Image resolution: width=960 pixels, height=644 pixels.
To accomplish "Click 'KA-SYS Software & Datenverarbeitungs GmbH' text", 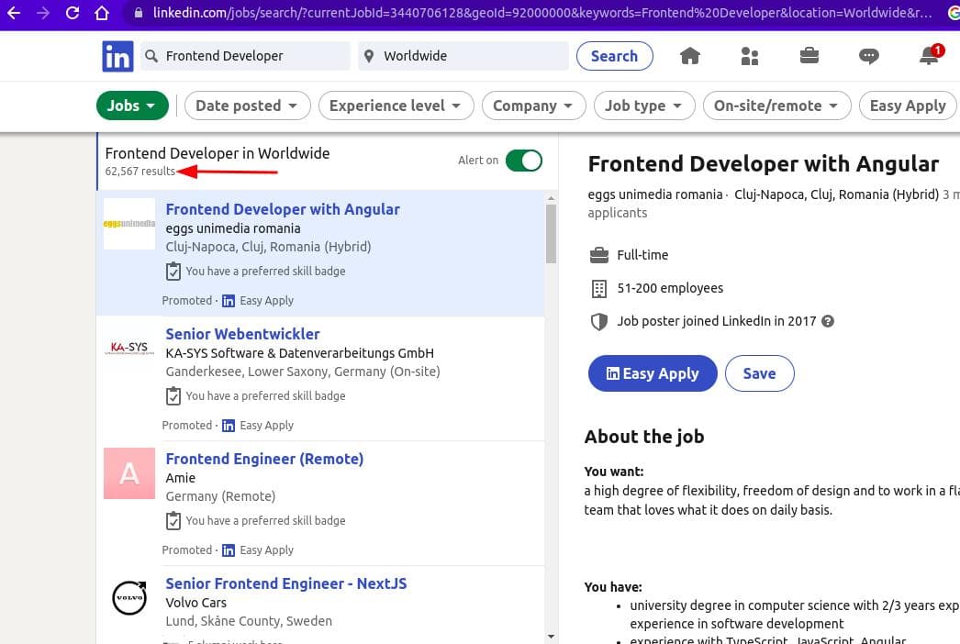I will [x=299, y=353].
